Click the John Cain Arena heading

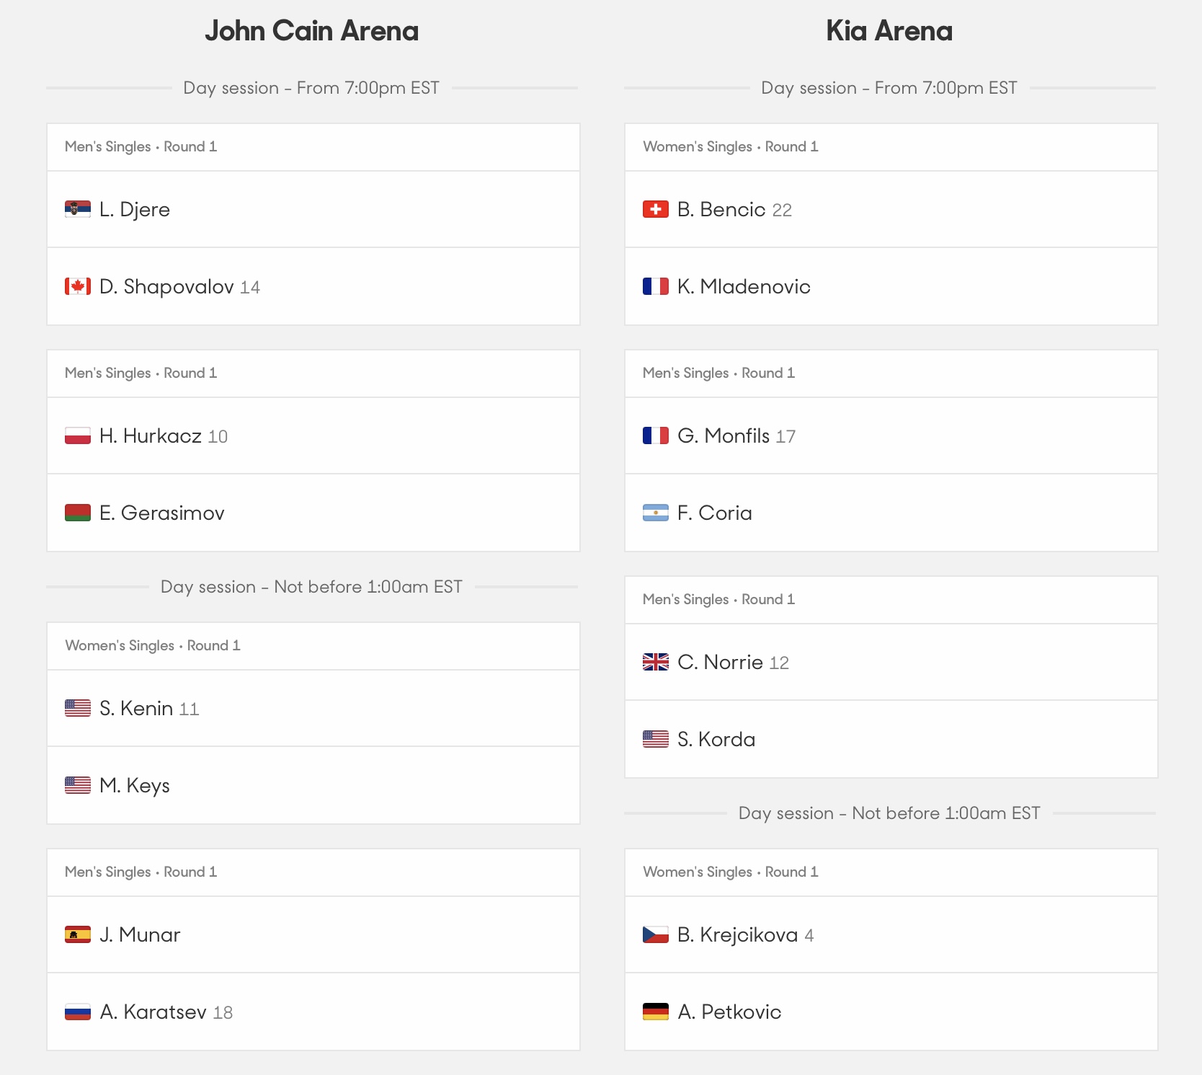tap(311, 31)
